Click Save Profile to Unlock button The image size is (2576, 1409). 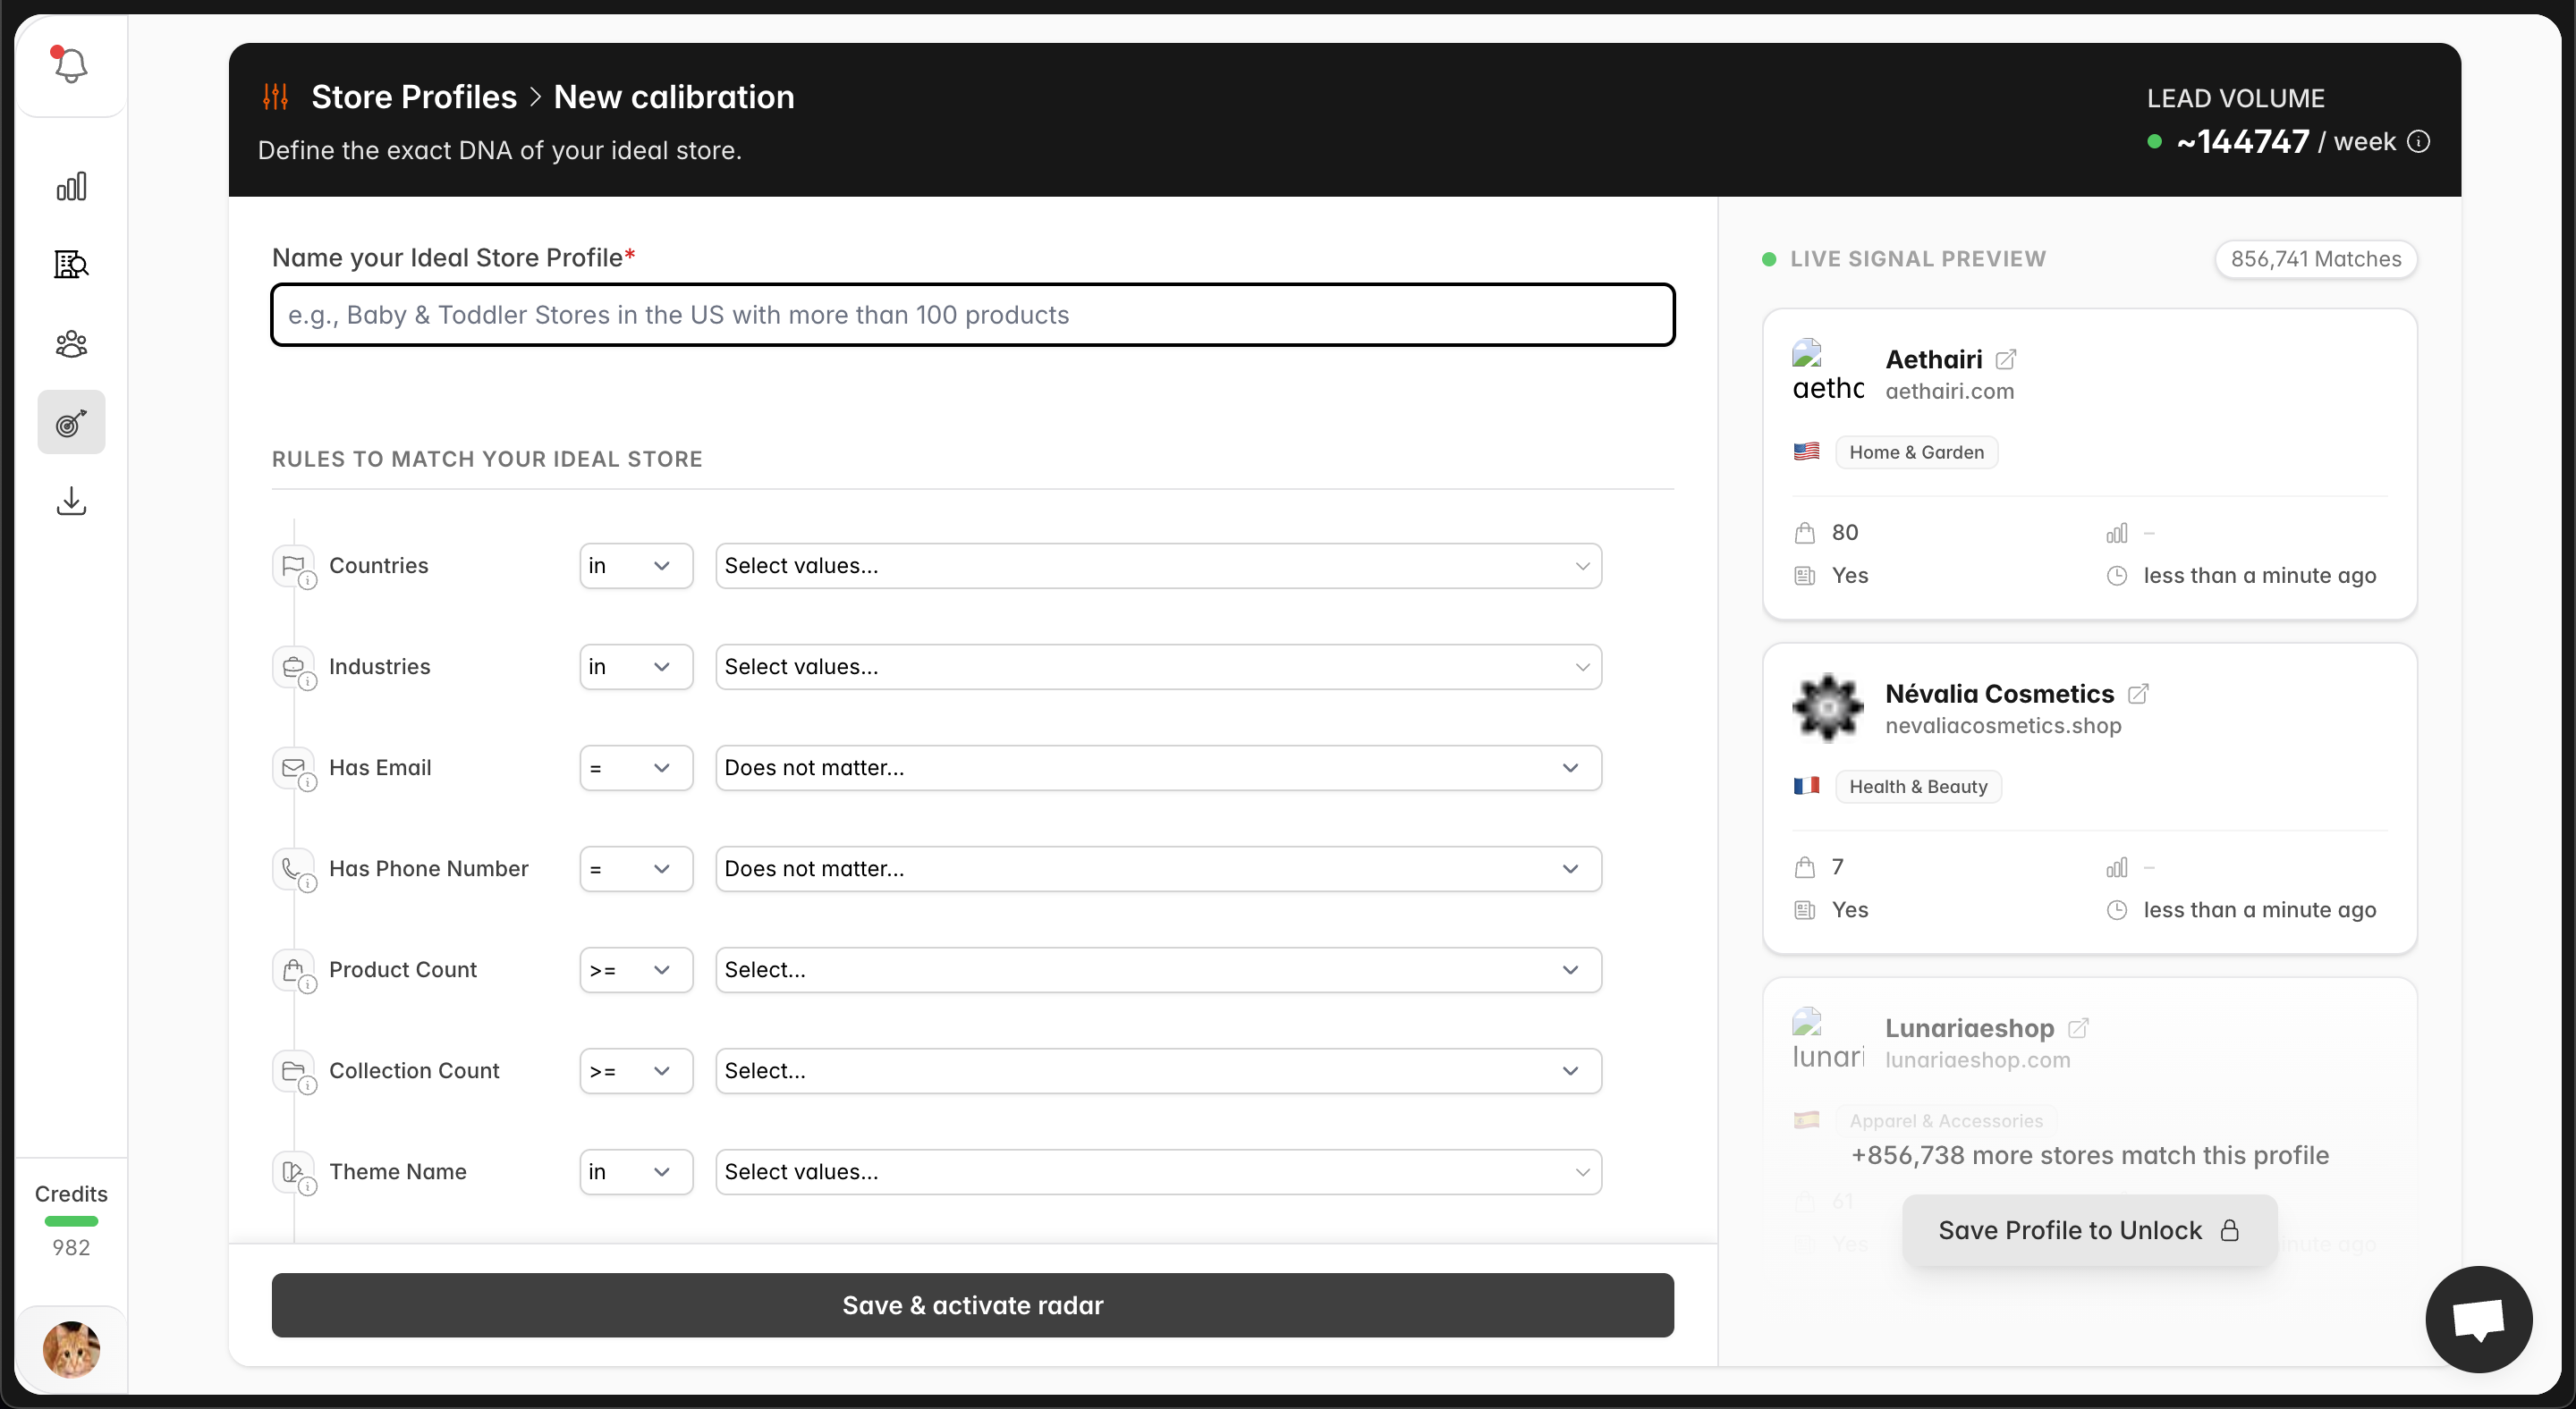pyautogui.click(x=2088, y=1230)
